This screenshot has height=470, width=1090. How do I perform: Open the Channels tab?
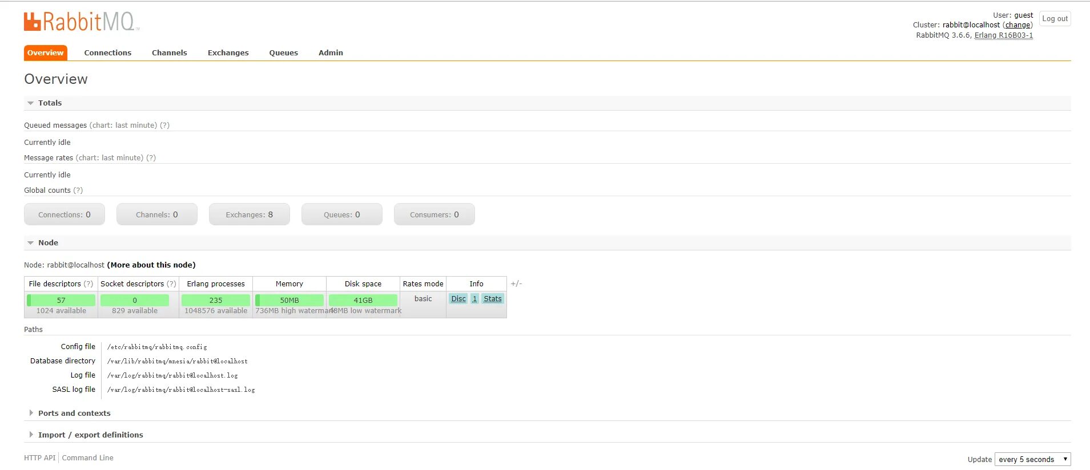click(170, 52)
